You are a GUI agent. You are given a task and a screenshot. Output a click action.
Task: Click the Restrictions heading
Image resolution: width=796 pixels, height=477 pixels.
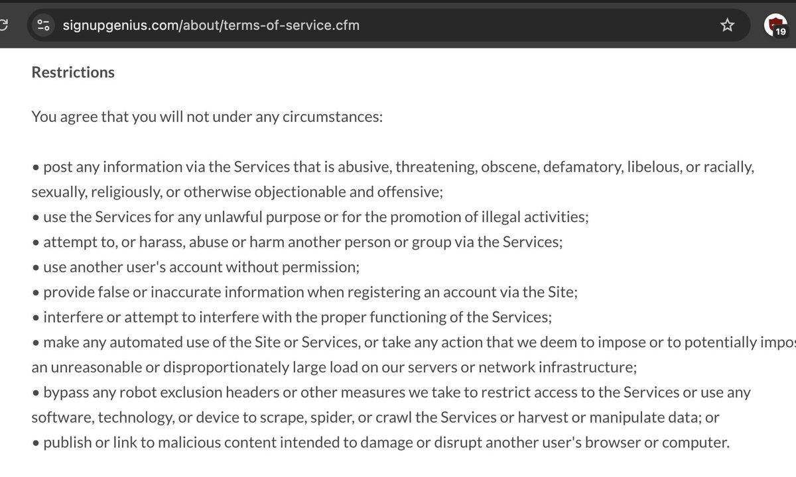[73, 72]
